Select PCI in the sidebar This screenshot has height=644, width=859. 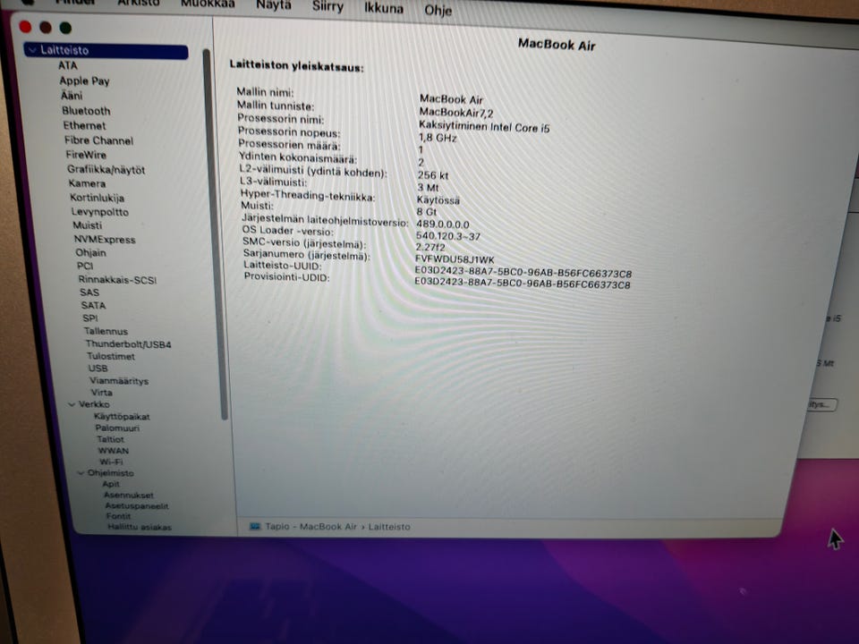pyautogui.click(x=85, y=267)
